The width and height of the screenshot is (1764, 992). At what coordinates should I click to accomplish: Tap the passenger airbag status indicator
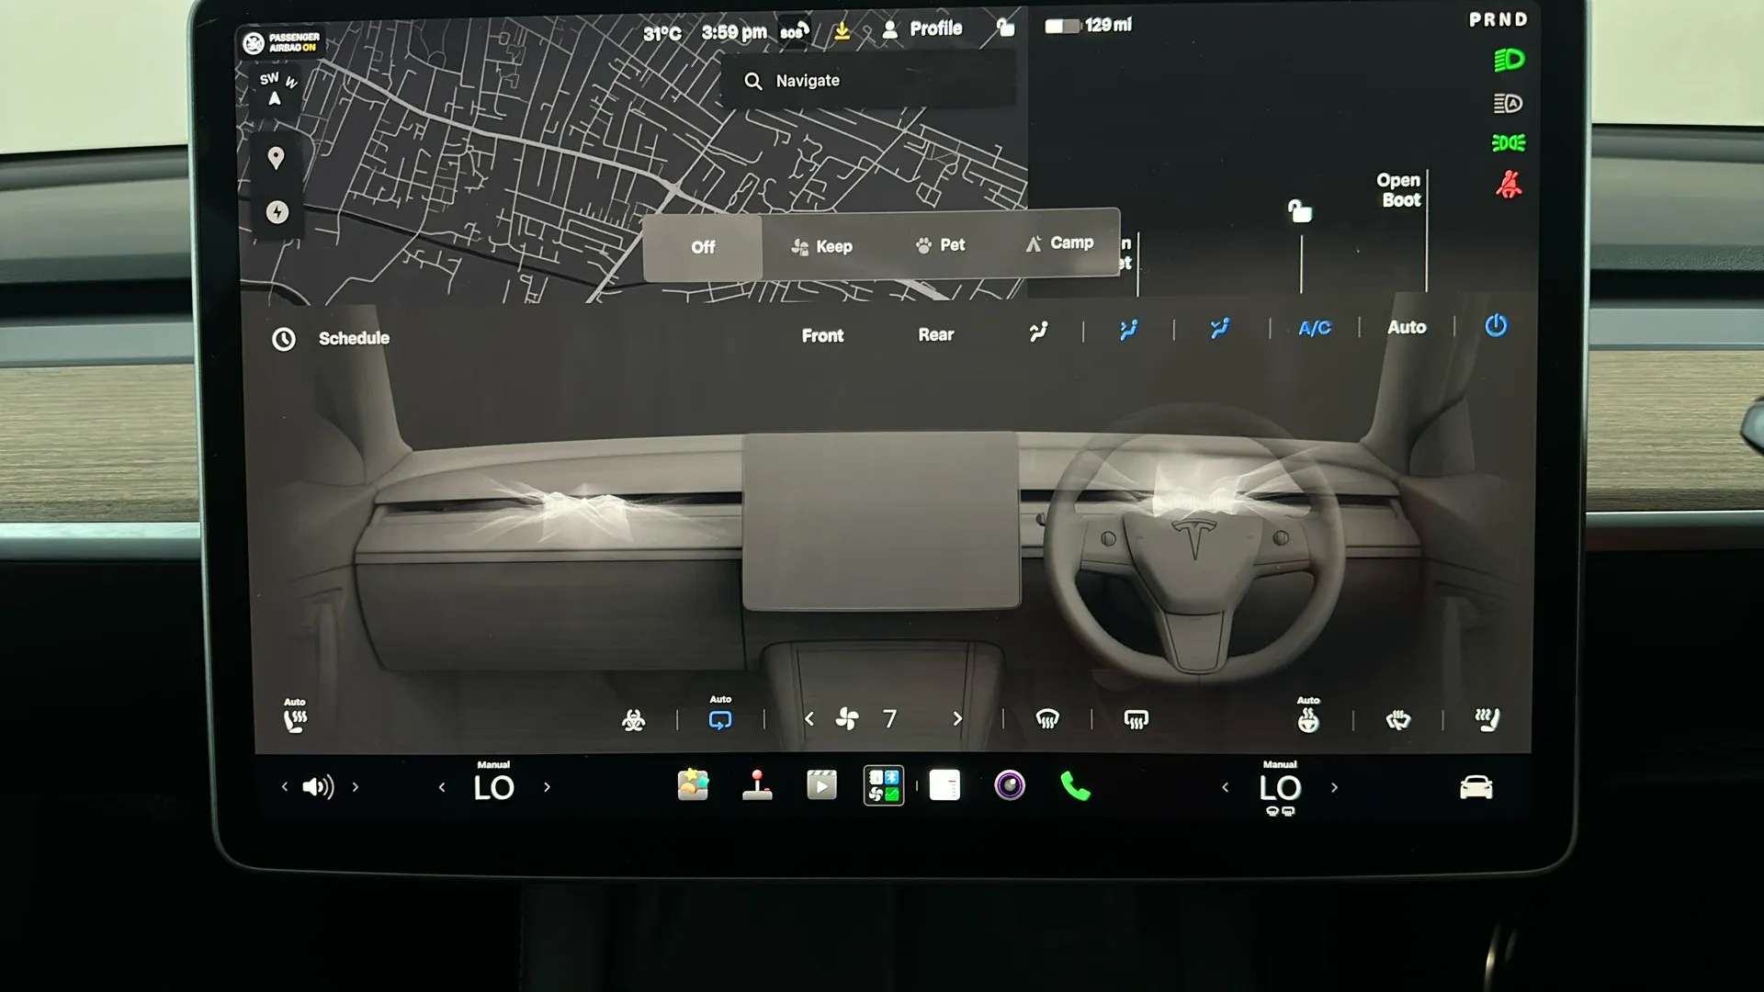pyautogui.click(x=280, y=42)
